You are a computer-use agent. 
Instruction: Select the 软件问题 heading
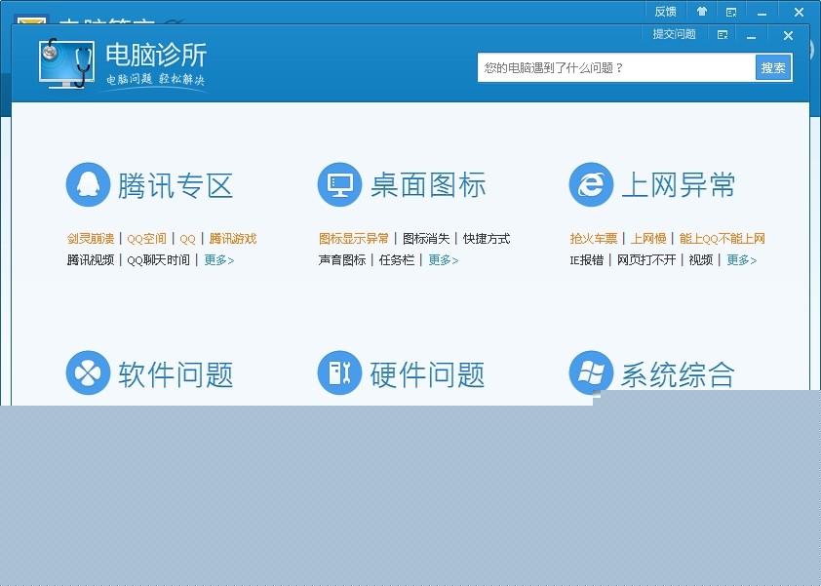tap(176, 373)
